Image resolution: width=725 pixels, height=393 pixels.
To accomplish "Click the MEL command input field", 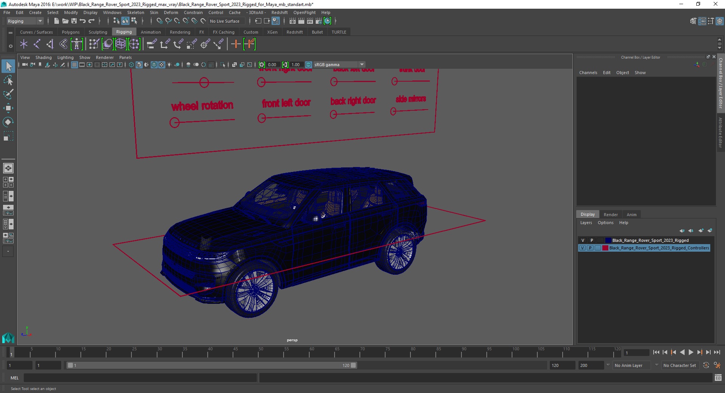I will tap(140, 378).
